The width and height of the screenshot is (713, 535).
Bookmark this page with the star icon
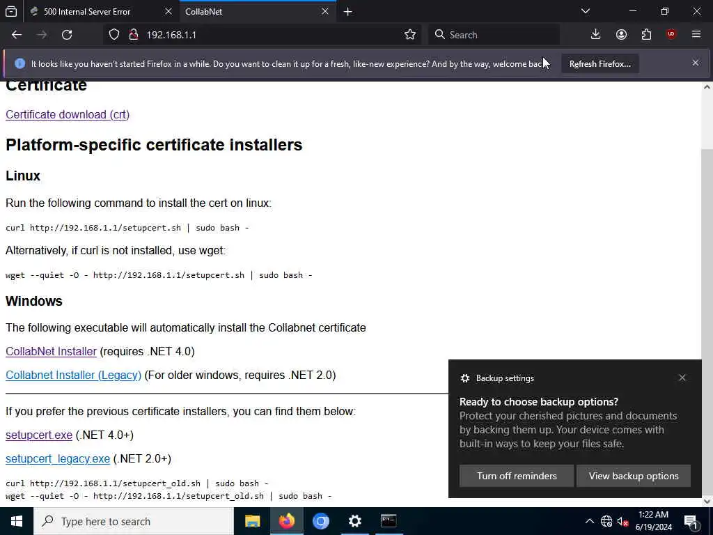[409, 35]
